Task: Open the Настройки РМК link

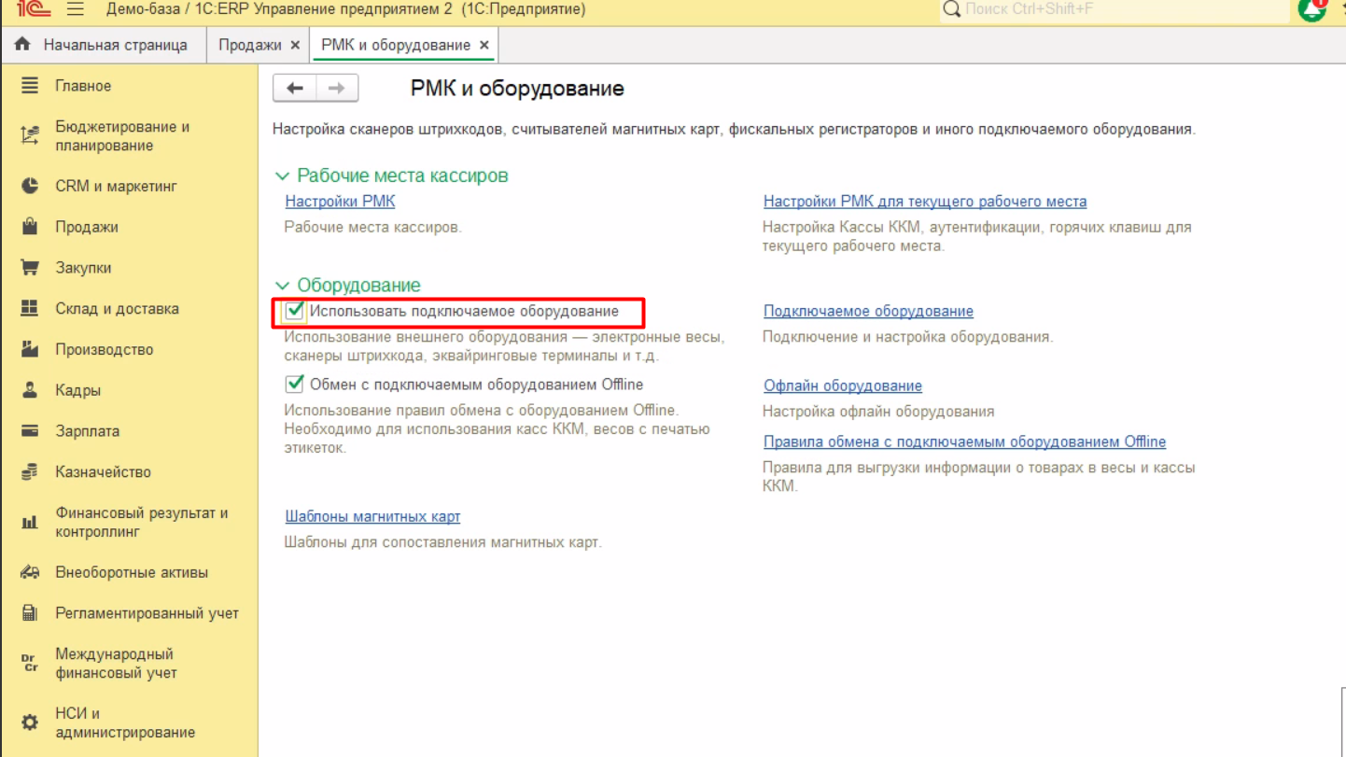Action: point(340,202)
